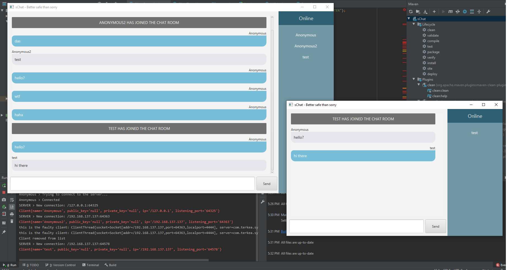Add Maven project with plus icon
The width and height of the screenshot is (510, 270).
pyautogui.click(x=434, y=12)
